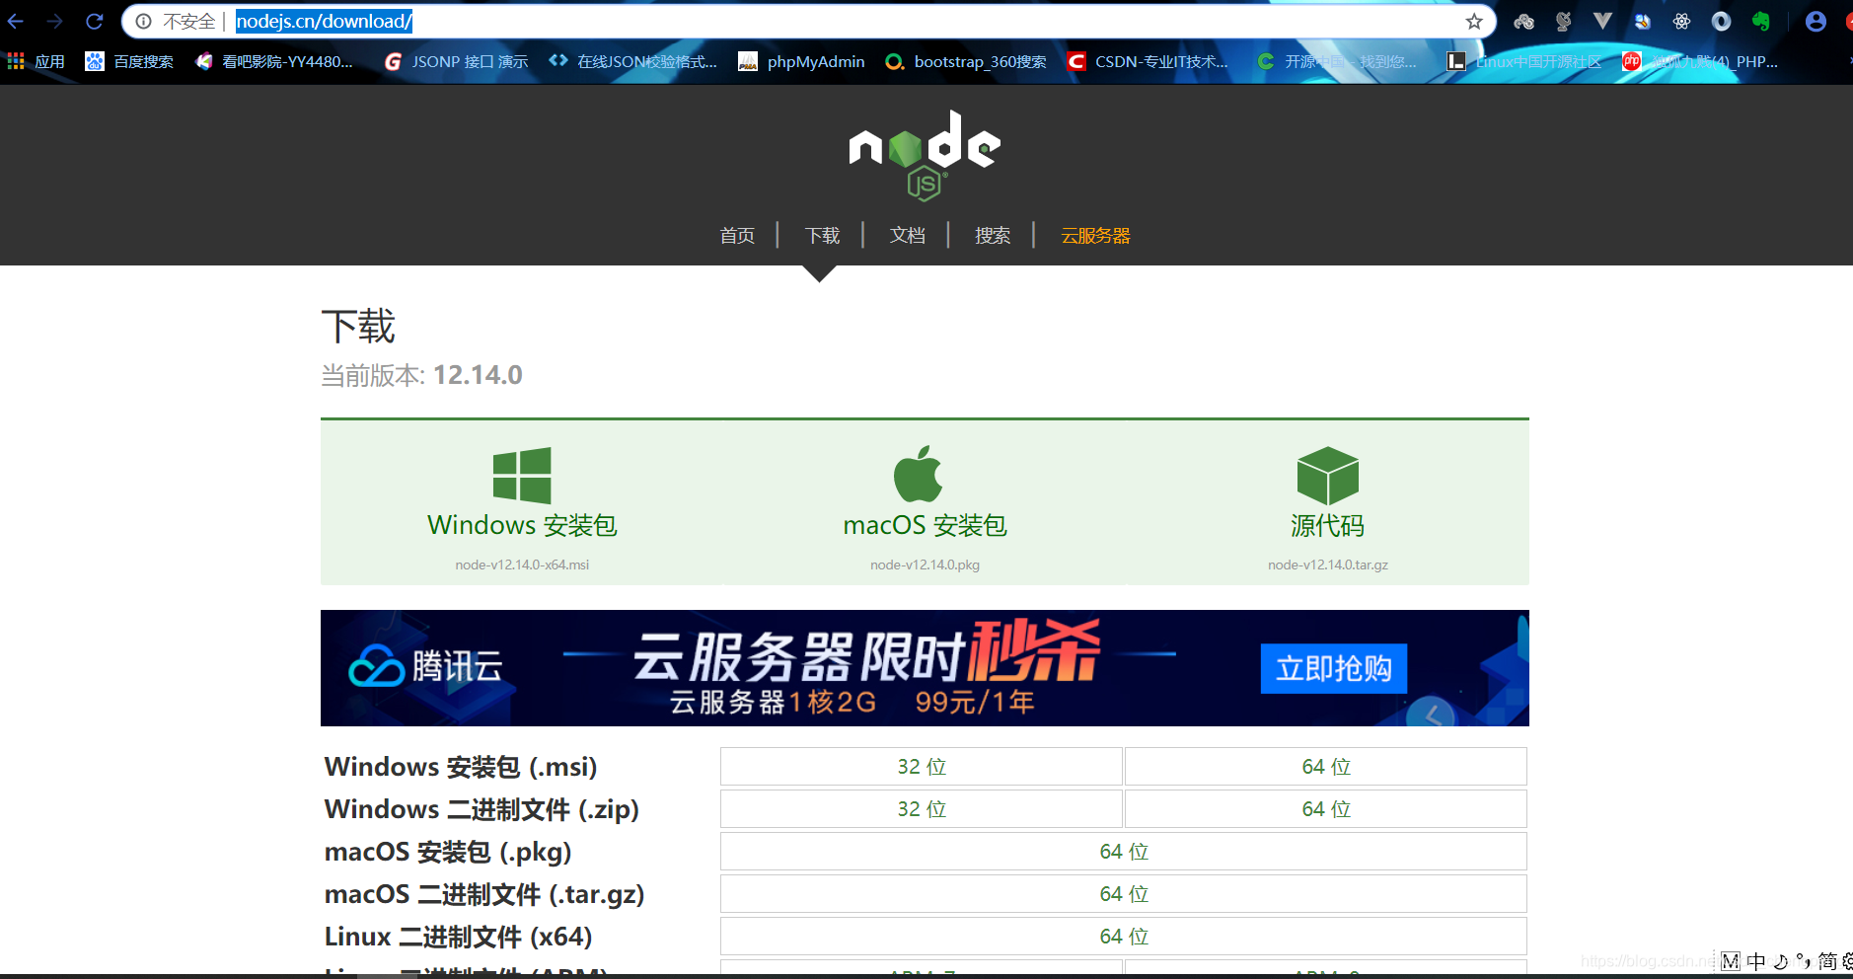Click the 当前版本 12.14.0 text

(421, 375)
